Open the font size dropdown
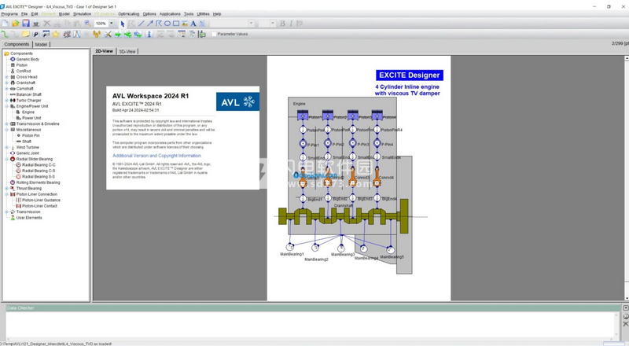629x346 pixels. click(273, 24)
